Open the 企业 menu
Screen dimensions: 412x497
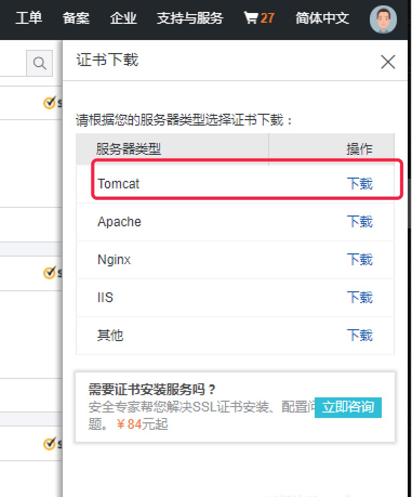click(123, 18)
